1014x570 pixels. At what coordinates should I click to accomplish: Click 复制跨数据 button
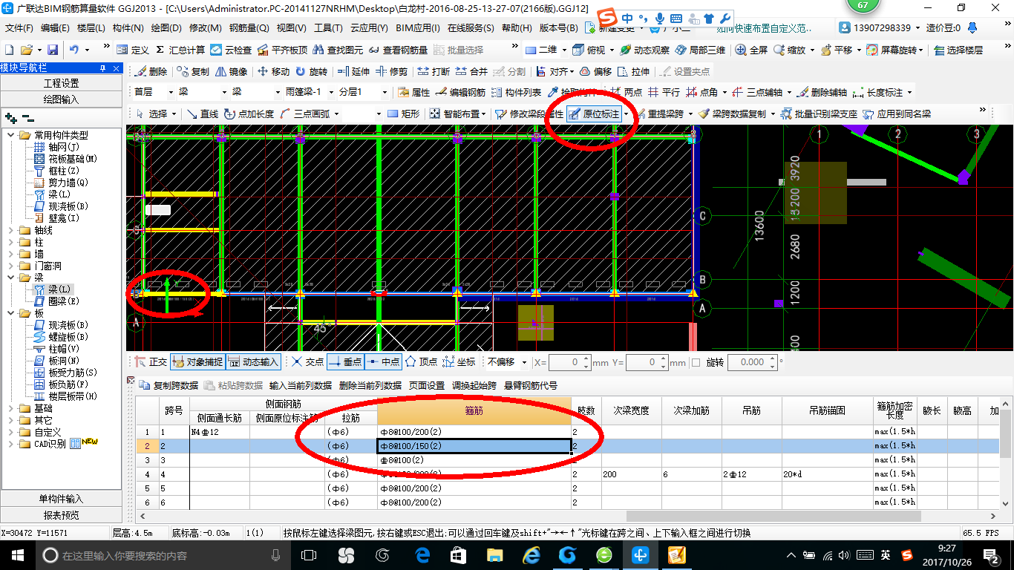[169, 385]
